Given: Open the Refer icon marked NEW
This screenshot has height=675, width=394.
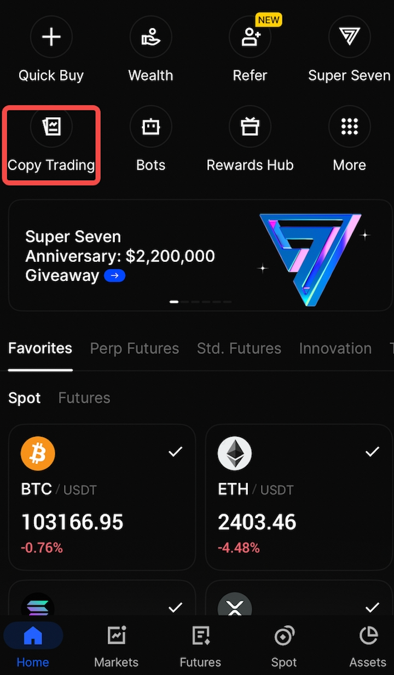Looking at the screenshot, I should [250, 37].
